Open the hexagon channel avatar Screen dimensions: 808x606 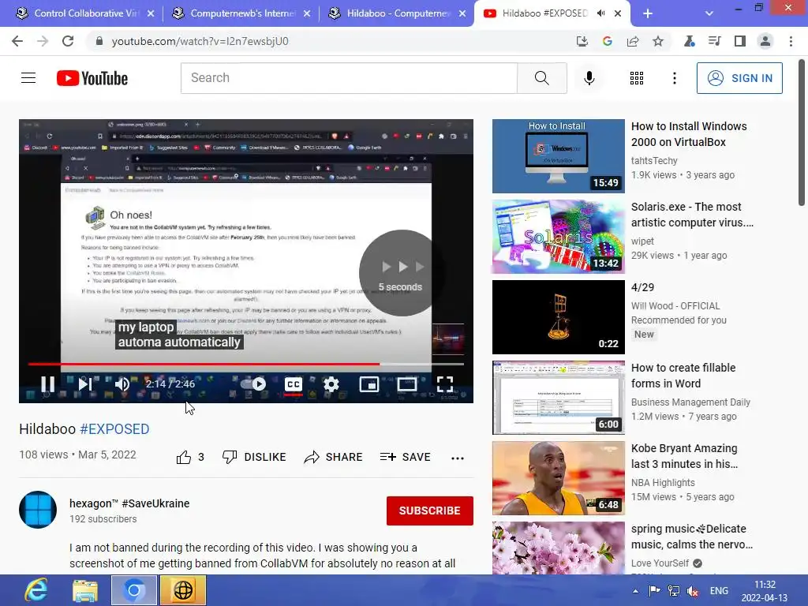(x=38, y=511)
